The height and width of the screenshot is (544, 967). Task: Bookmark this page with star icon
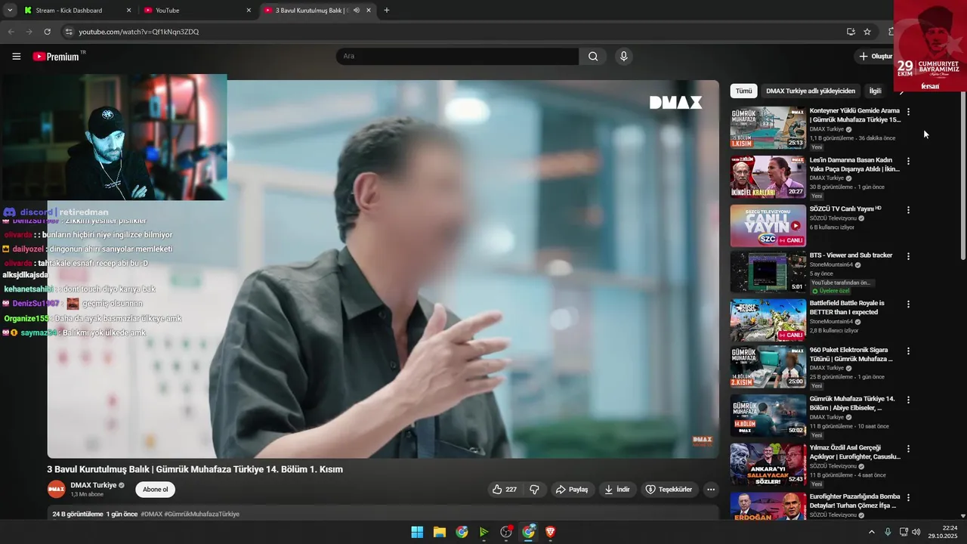coord(867,32)
